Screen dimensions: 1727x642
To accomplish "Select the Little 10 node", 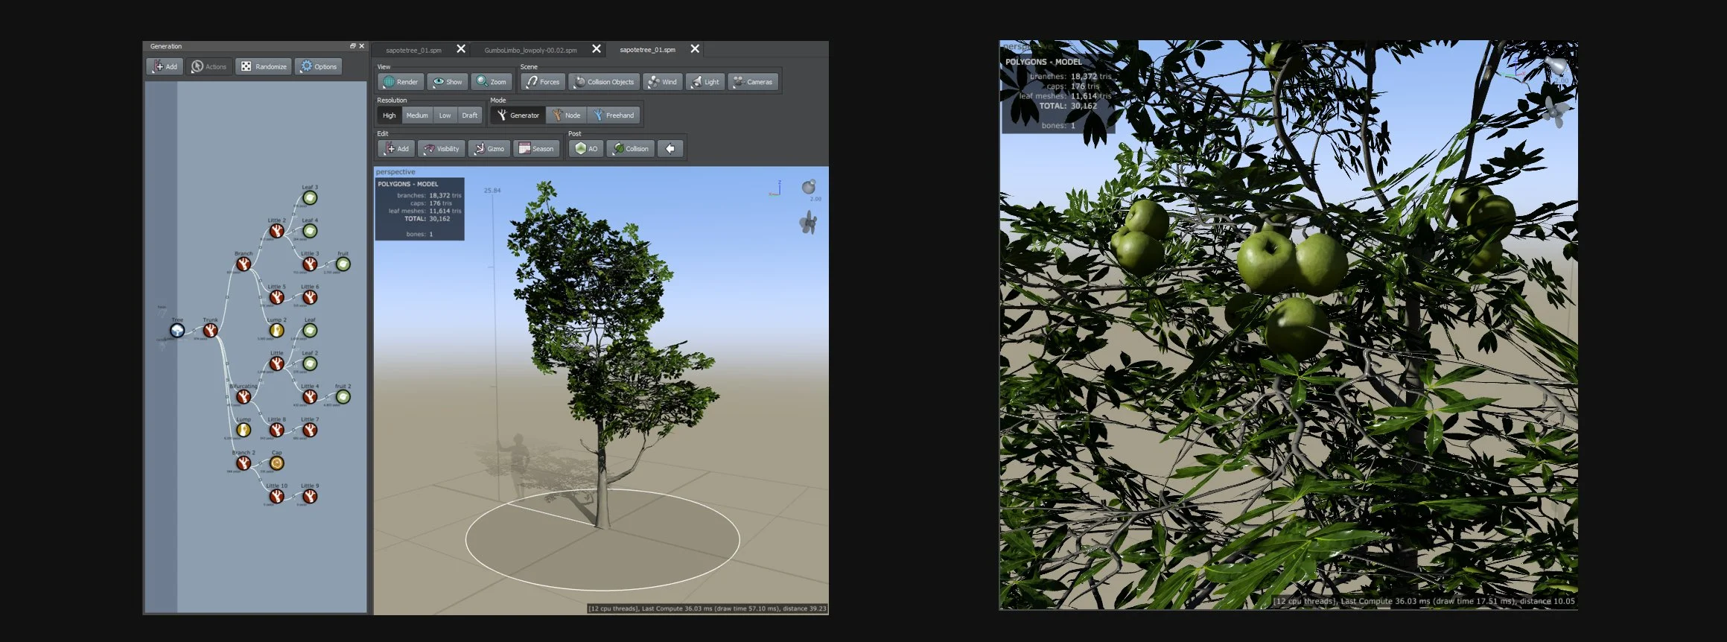I will point(276,496).
